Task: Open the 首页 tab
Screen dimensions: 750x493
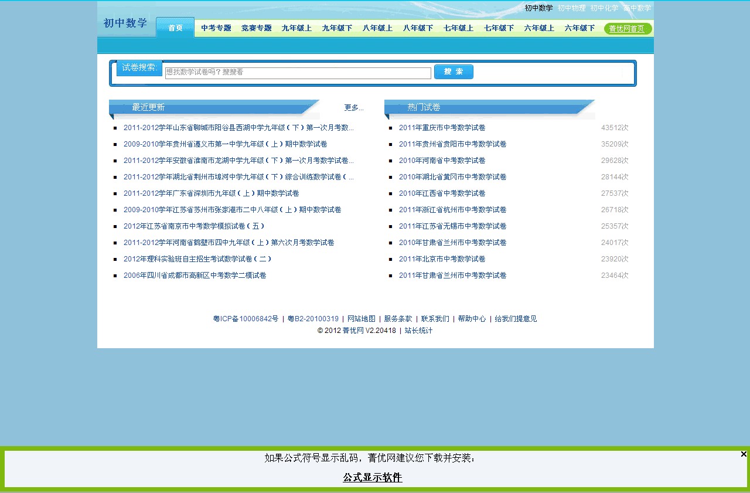Action: (x=175, y=28)
